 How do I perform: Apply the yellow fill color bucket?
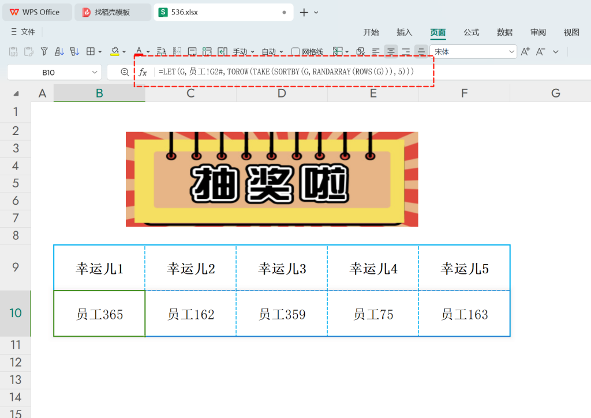coord(115,51)
